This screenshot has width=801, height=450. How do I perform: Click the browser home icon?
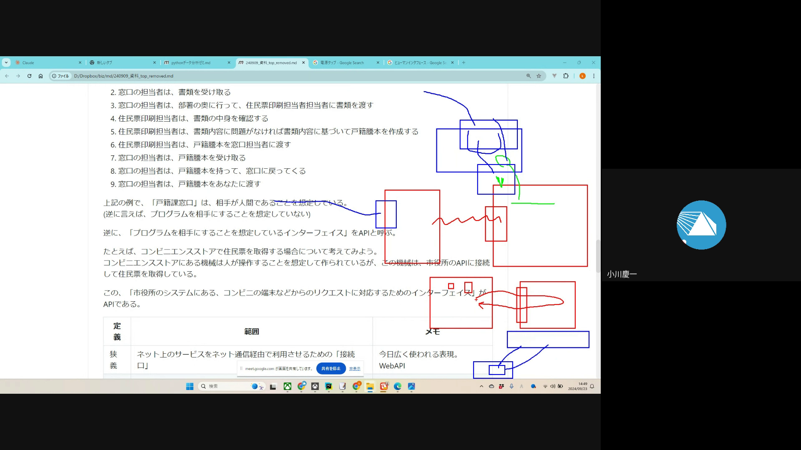coord(40,76)
